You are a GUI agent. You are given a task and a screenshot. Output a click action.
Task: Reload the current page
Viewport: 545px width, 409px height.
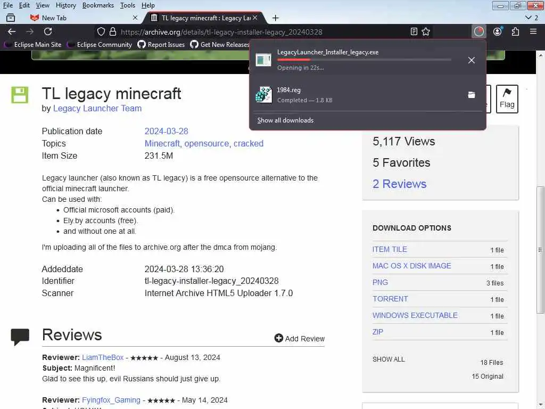tap(48, 31)
